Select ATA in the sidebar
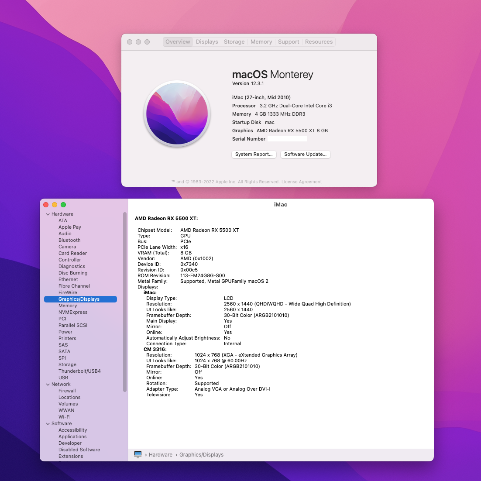481x481 pixels. click(62, 220)
